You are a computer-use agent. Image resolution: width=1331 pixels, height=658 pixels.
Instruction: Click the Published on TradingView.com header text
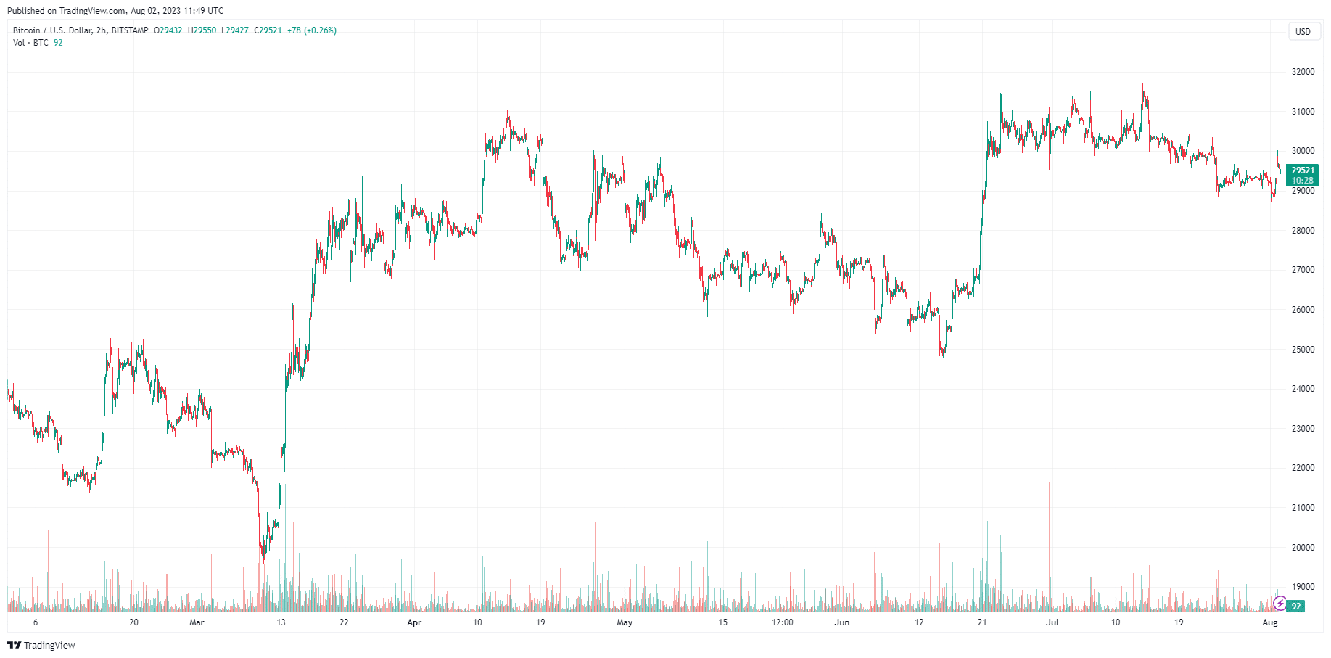point(115,11)
